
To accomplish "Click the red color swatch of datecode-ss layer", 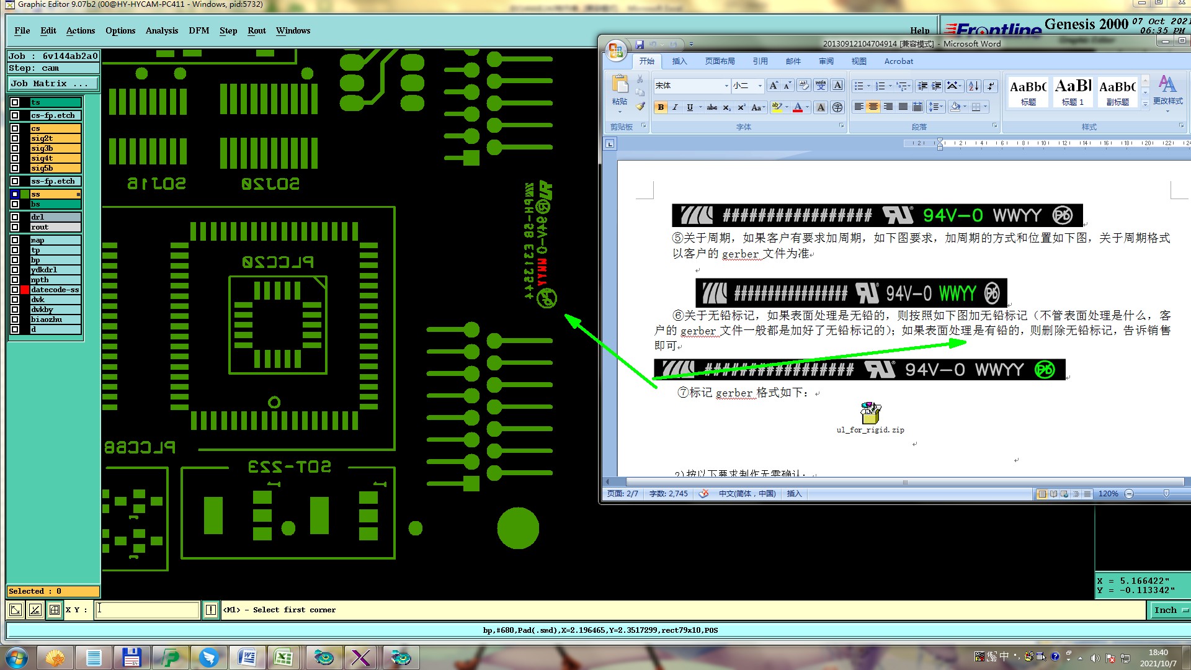I will 25,290.
